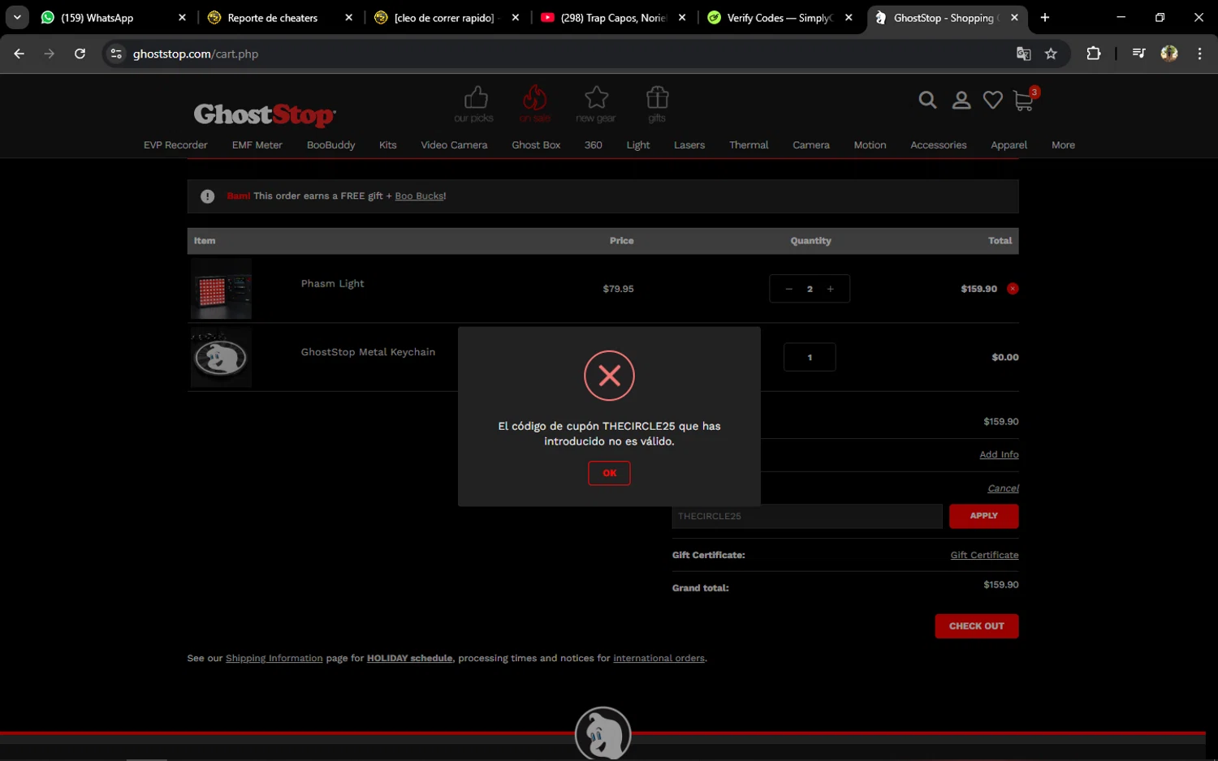The height and width of the screenshot is (761, 1218).
Task: Dismiss invalid coupon dialog with OK
Action: [x=609, y=473]
